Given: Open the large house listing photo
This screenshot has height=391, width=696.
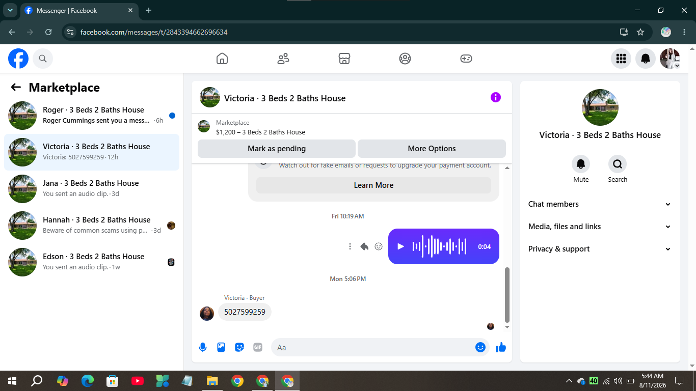Looking at the screenshot, I should (x=600, y=107).
